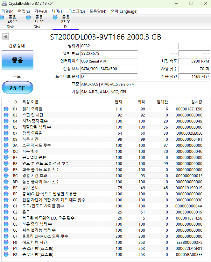The height and width of the screenshot is (262, 211).
Task: Select the 25 °C D: disk tab
Action: pyautogui.click(x=66, y=22)
